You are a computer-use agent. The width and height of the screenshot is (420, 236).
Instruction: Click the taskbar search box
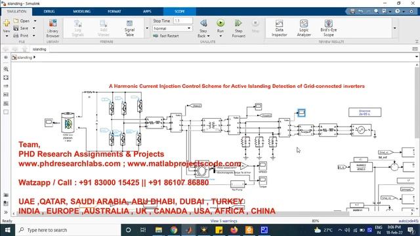tap(68, 230)
